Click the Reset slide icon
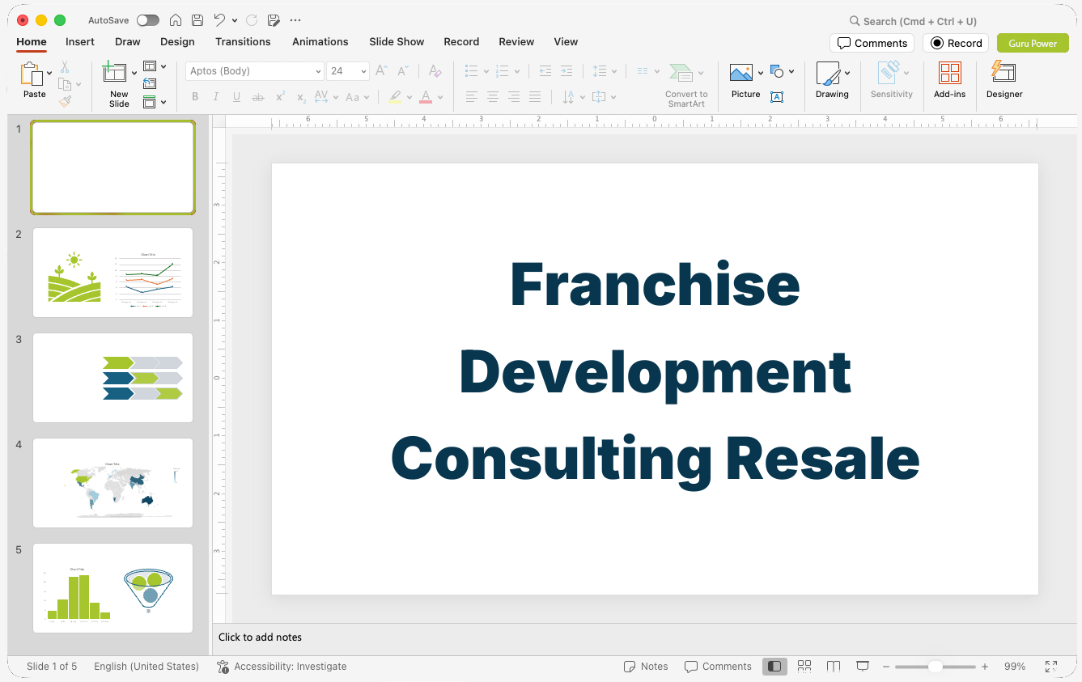 click(150, 83)
